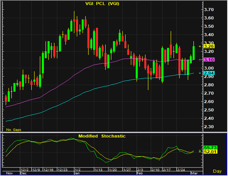Select the 12/16 date marker
The image size is (228, 176).
(x=48, y=170)
